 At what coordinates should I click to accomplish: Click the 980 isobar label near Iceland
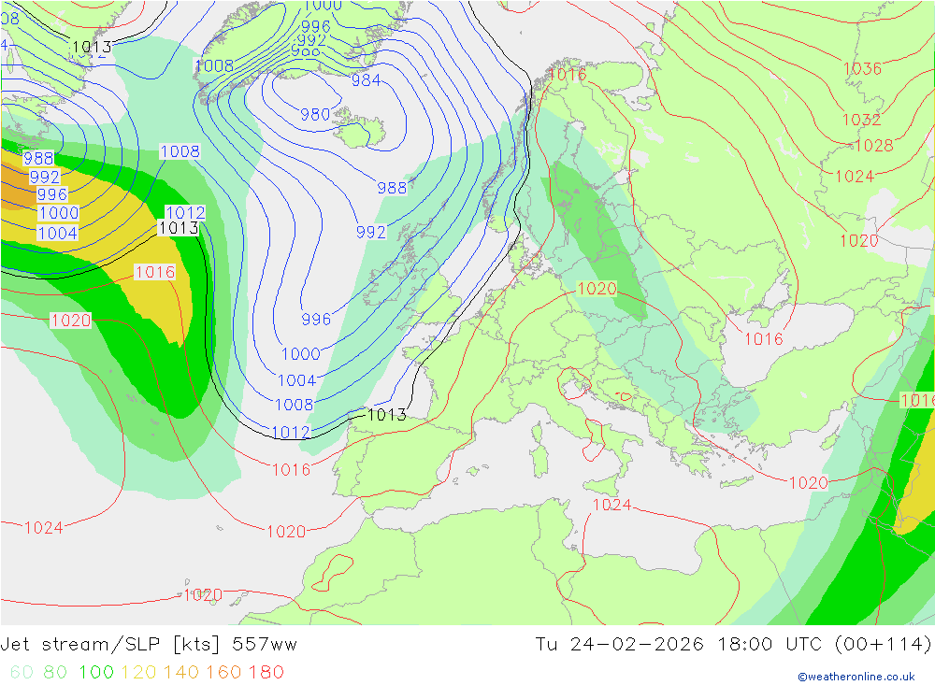[315, 114]
